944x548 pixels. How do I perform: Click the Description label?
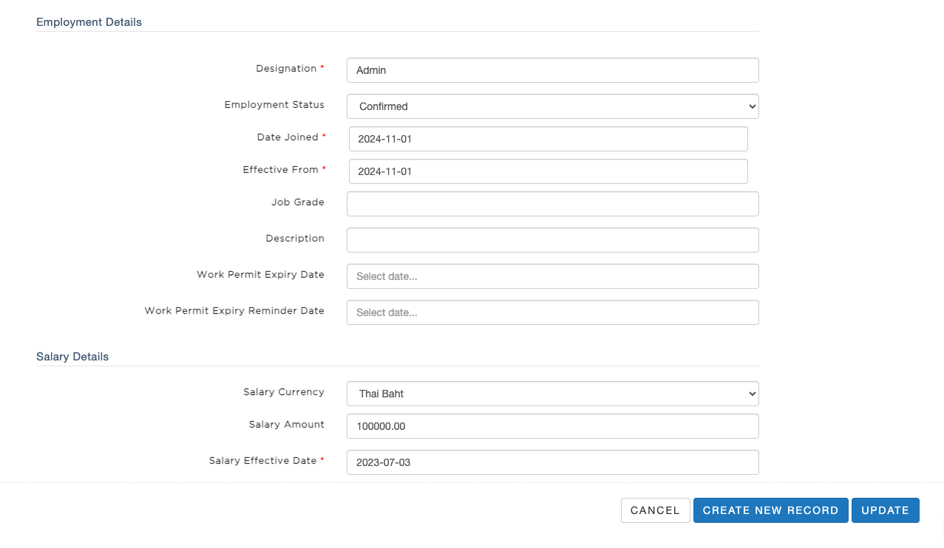click(x=295, y=239)
